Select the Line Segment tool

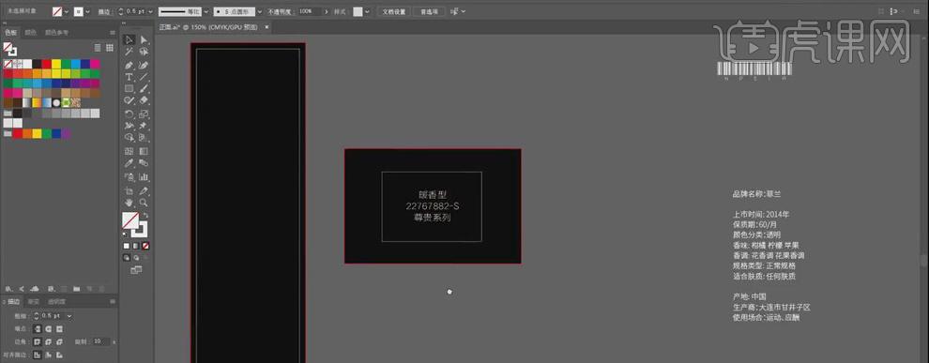[x=144, y=77]
